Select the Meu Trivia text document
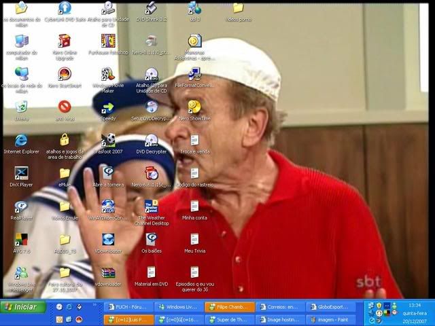 194,240
